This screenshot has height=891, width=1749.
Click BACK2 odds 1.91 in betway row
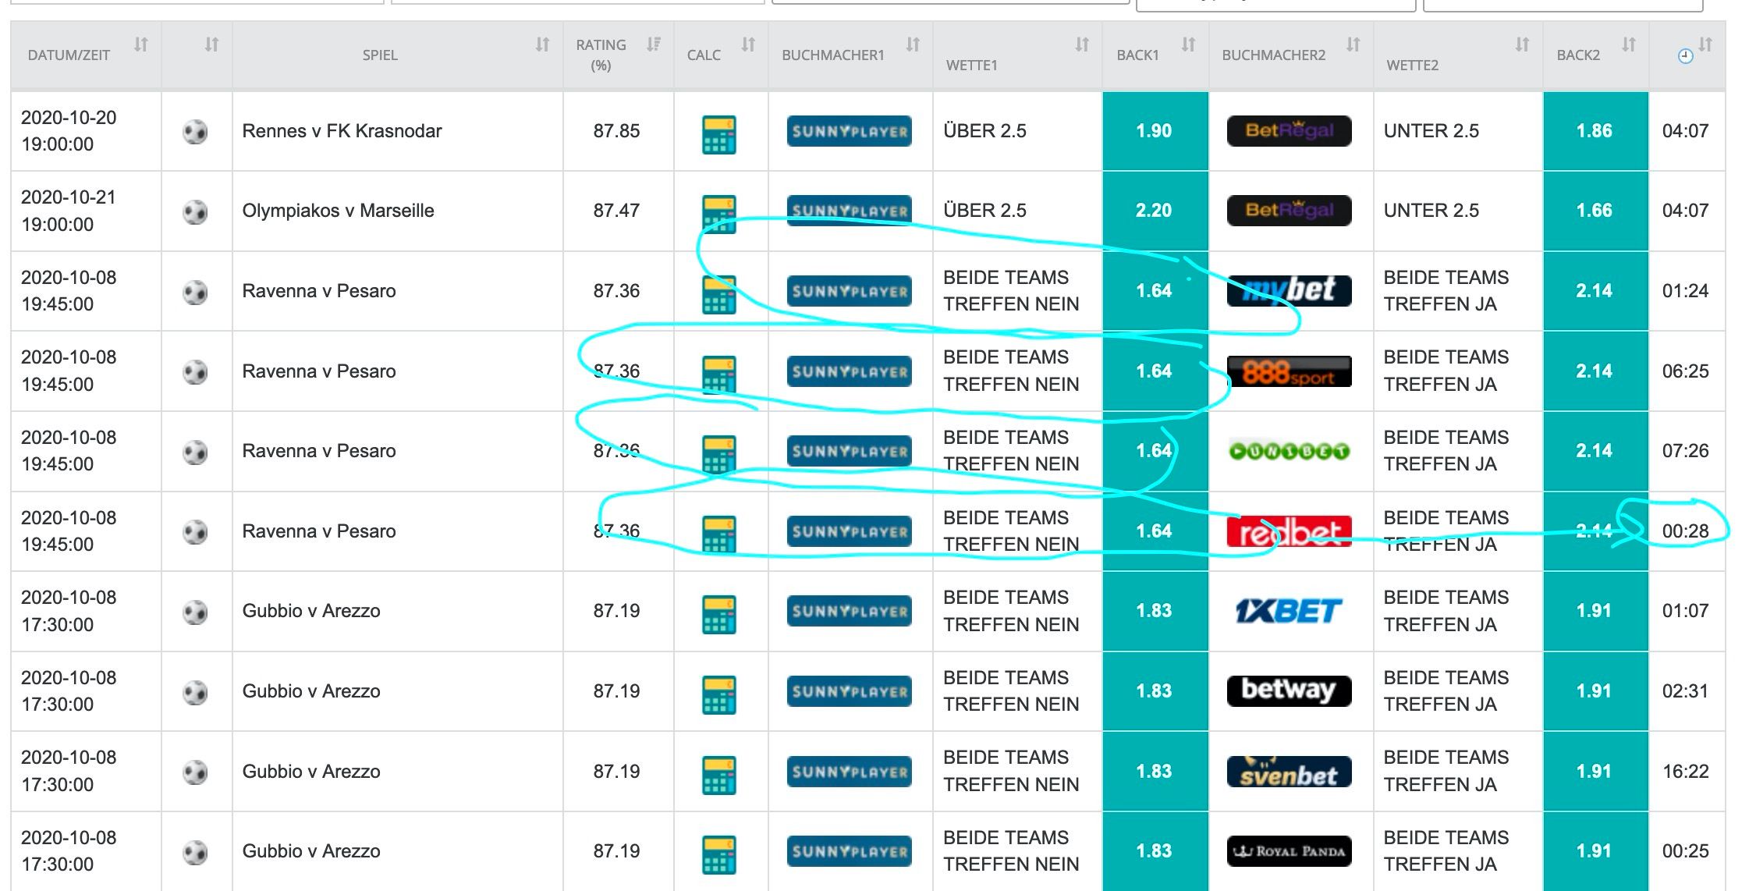1595,691
